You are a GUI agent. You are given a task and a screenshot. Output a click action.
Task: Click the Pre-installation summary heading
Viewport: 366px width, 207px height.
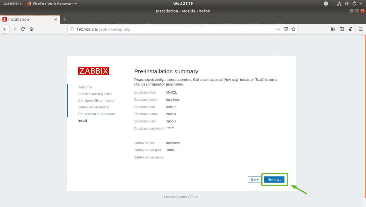pyautogui.click(x=166, y=71)
